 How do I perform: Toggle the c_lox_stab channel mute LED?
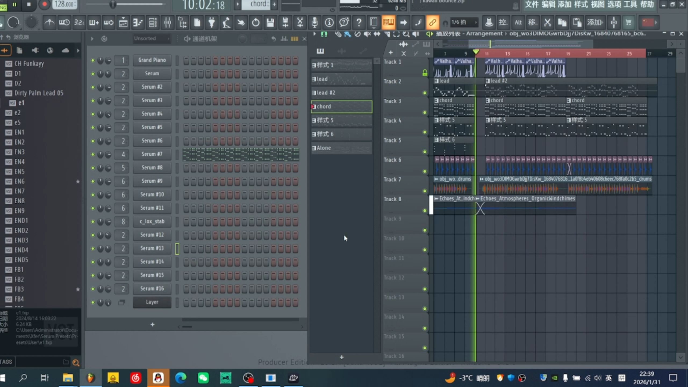(93, 222)
